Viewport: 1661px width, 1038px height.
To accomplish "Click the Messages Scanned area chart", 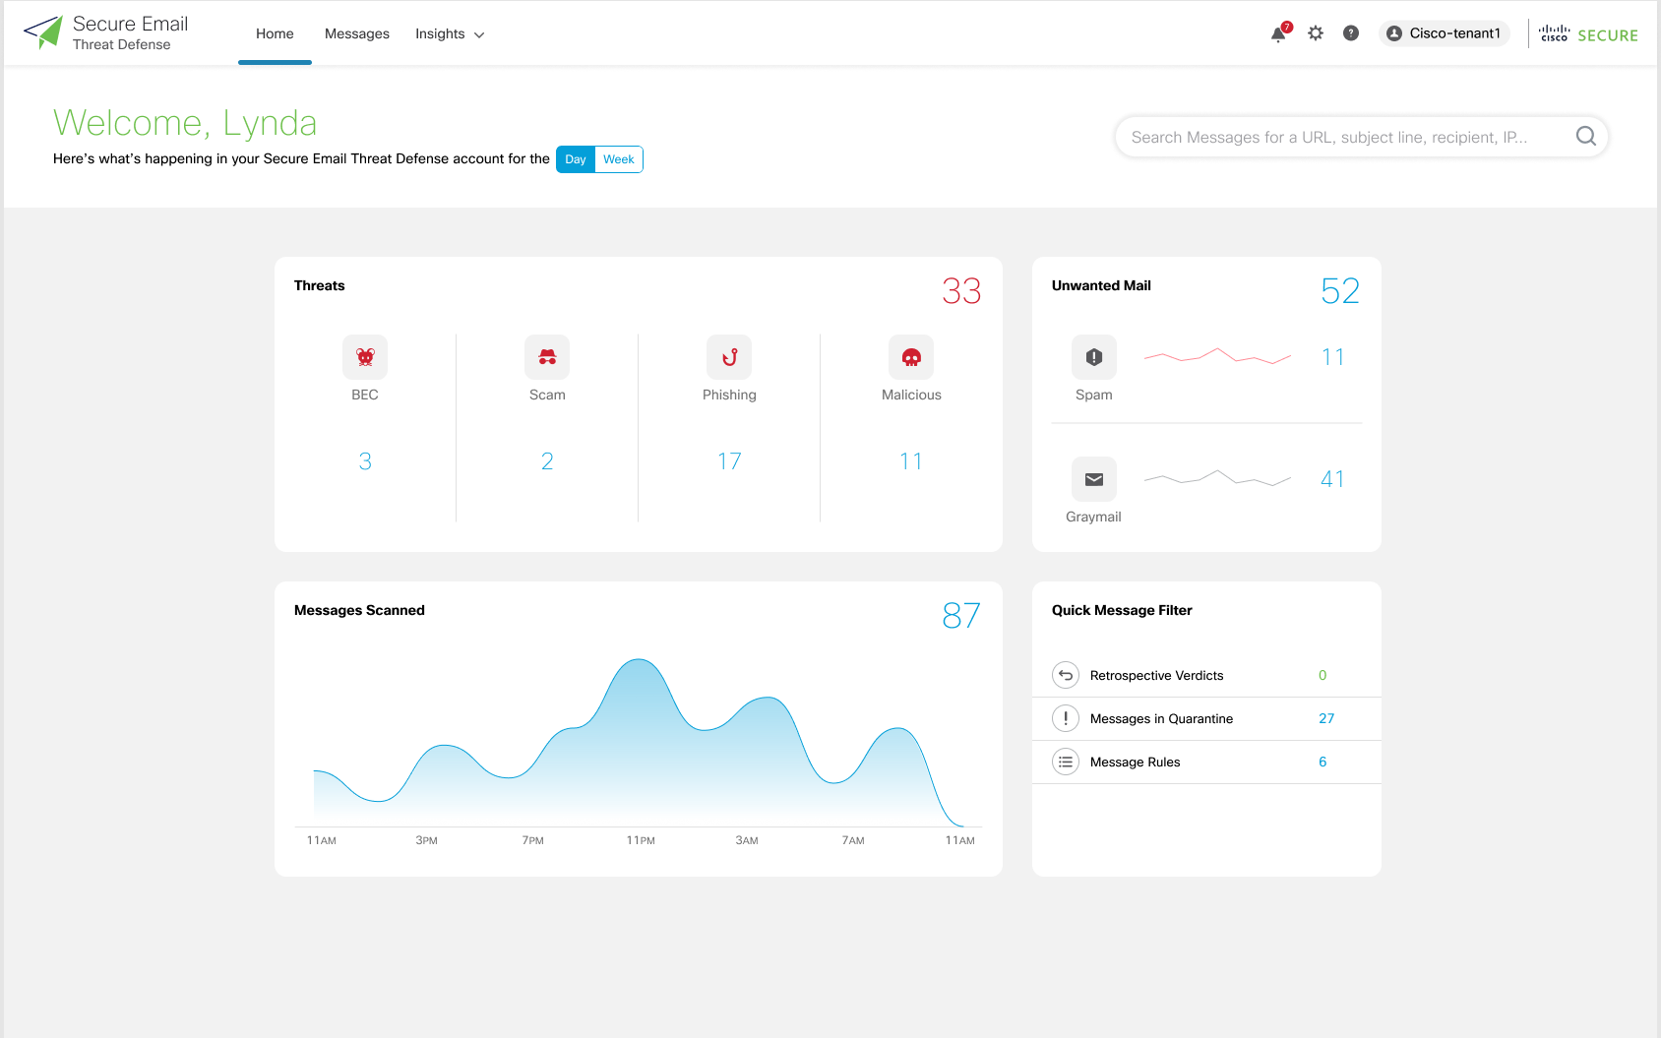I will pyautogui.click(x=639, y=743).
